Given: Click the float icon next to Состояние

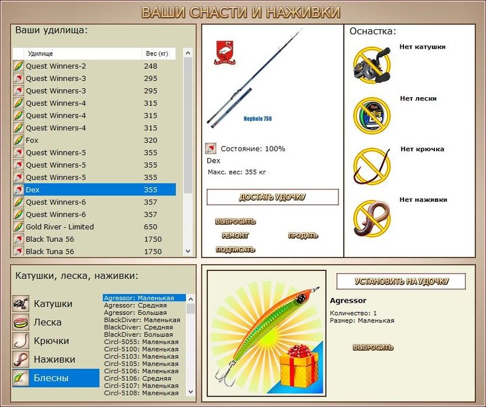Looking at the screenshot, I should click(x=211, y=148).
